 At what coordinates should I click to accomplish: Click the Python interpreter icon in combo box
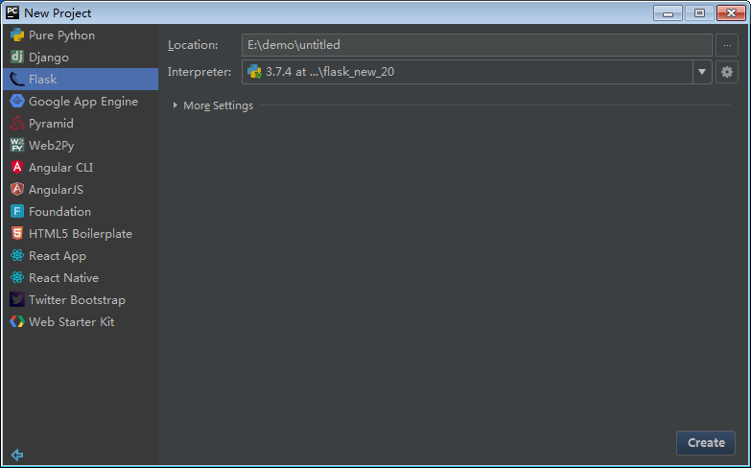click(x=254, y=72)
